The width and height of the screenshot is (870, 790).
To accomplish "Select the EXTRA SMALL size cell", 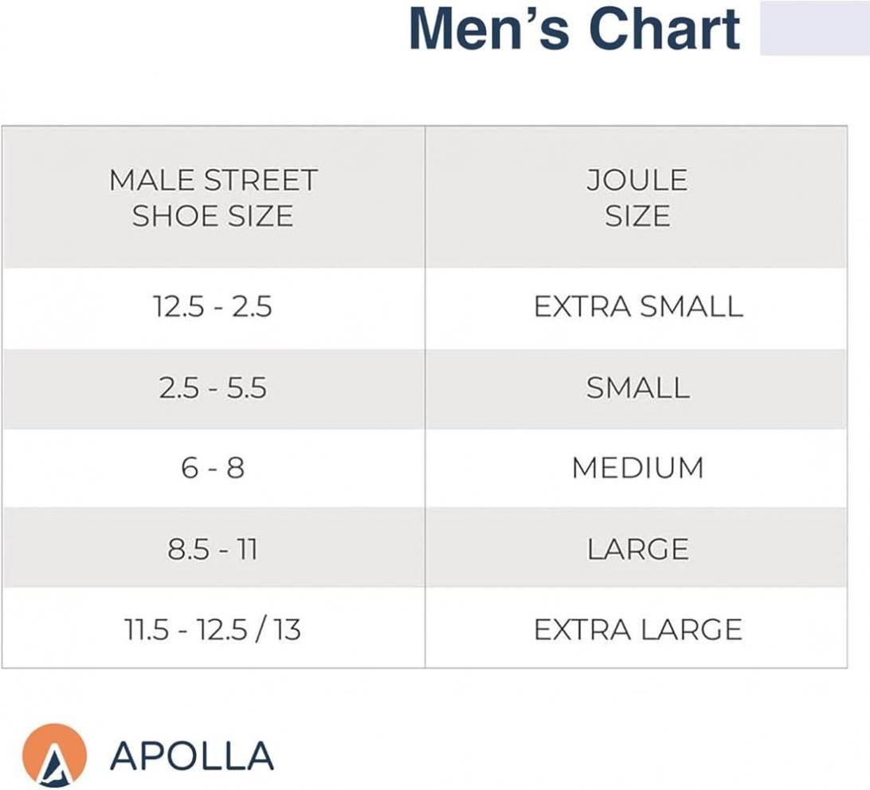I will pyautogui.click(x=637, y=307).
